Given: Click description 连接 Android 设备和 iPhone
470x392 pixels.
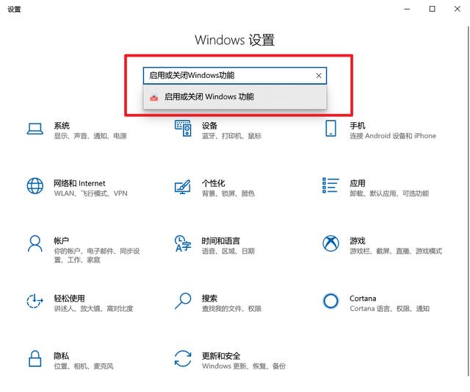Looking at the screenshot, I should point(393,136).
